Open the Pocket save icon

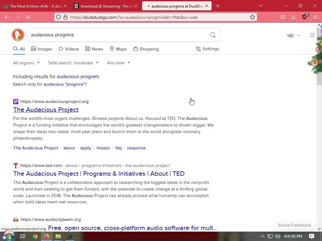tap(283, 17)
